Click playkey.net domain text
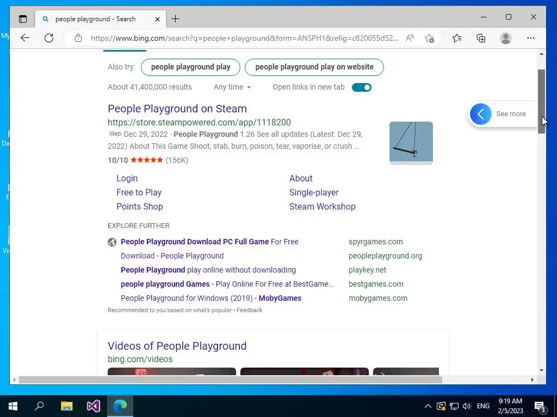The height and width of the screenshot is (417, 557). tap(367, 270)
